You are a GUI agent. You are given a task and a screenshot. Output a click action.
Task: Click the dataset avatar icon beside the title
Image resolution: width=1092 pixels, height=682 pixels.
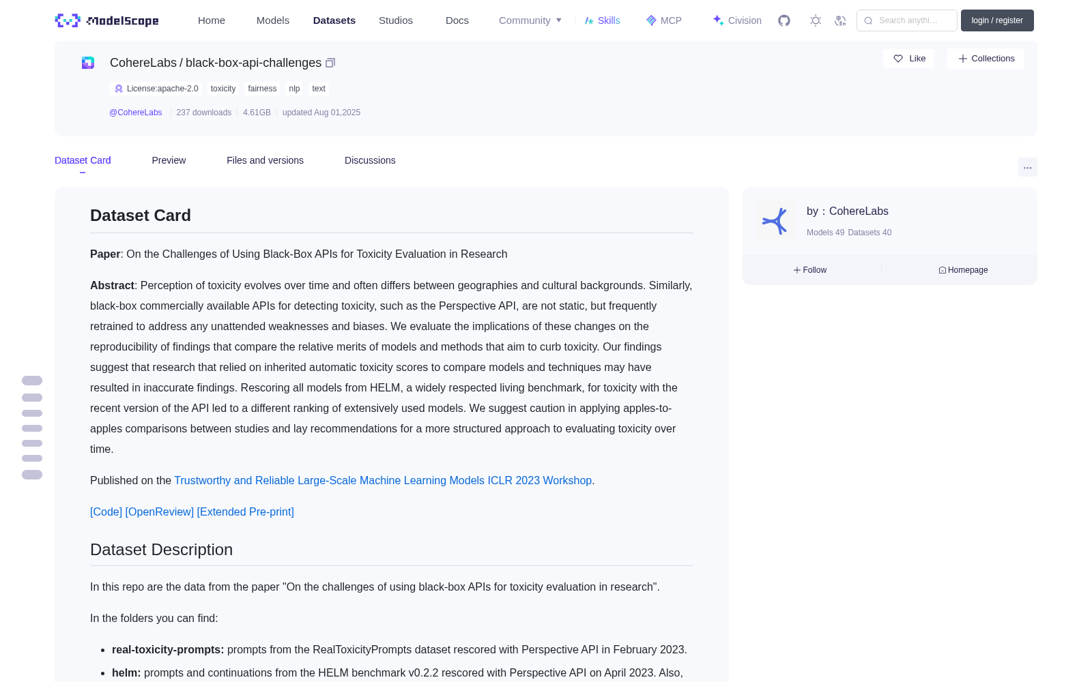[x=88, y=63]
